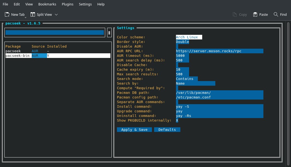This screenshot has width=291, height=167.
Task: Open the View menu
Action: 29,4
